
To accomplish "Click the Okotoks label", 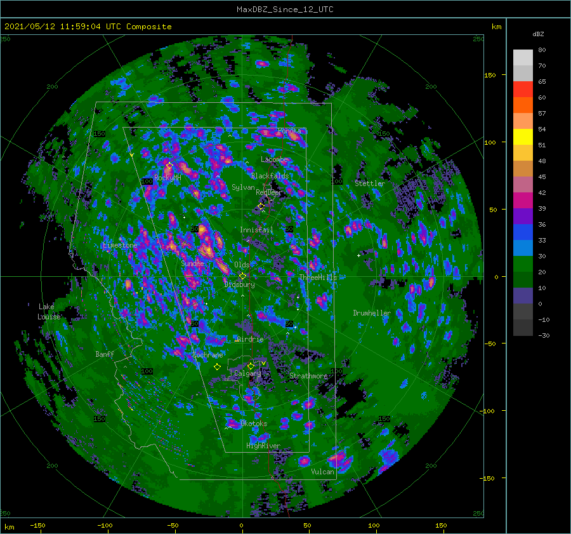I will [x=254, y=424].
